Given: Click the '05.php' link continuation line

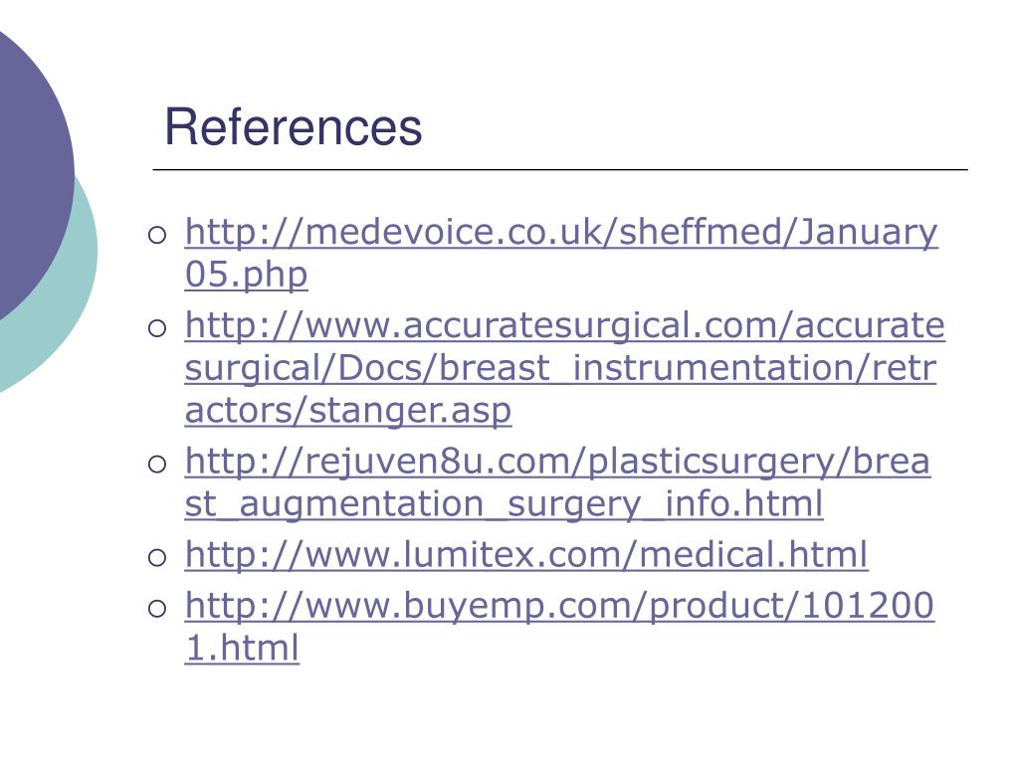Looking at the screenshot, I should [246, 275].
